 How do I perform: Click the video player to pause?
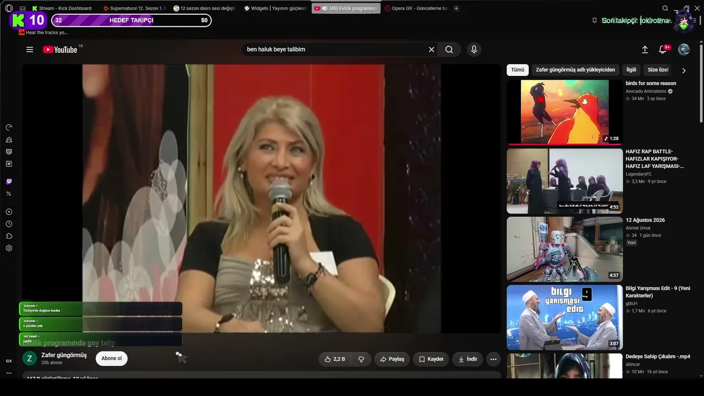click(261, 199)
